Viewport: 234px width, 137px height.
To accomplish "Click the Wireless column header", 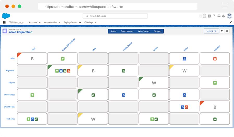I will [x=217, y=48].
